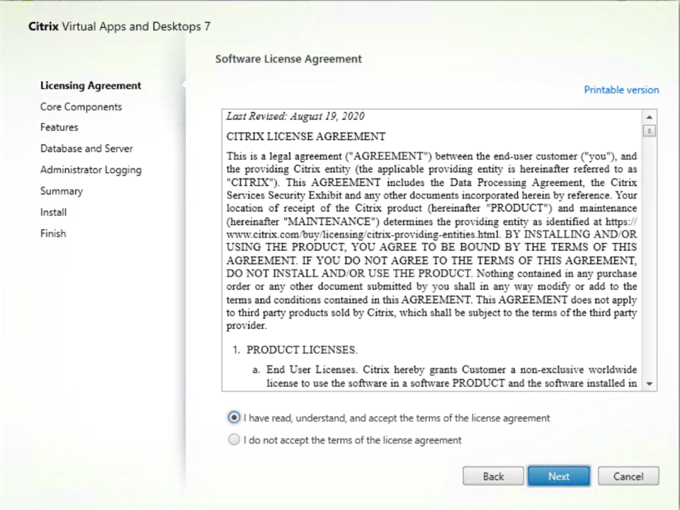Select Install step in sidebar

tap(53, 212)
